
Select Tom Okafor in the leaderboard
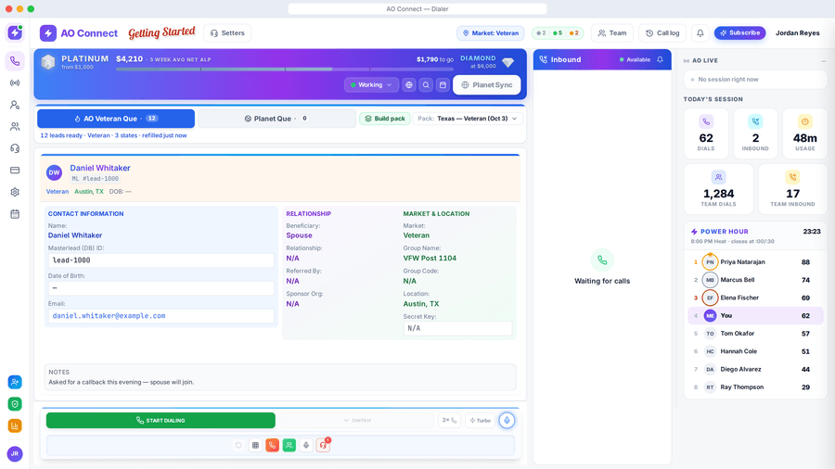tap(755, 334)
